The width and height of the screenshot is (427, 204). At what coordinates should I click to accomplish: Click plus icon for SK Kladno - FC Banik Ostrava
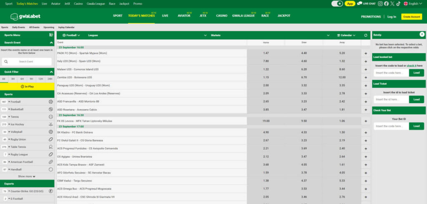pyautogui.click(x=366, y=132)
